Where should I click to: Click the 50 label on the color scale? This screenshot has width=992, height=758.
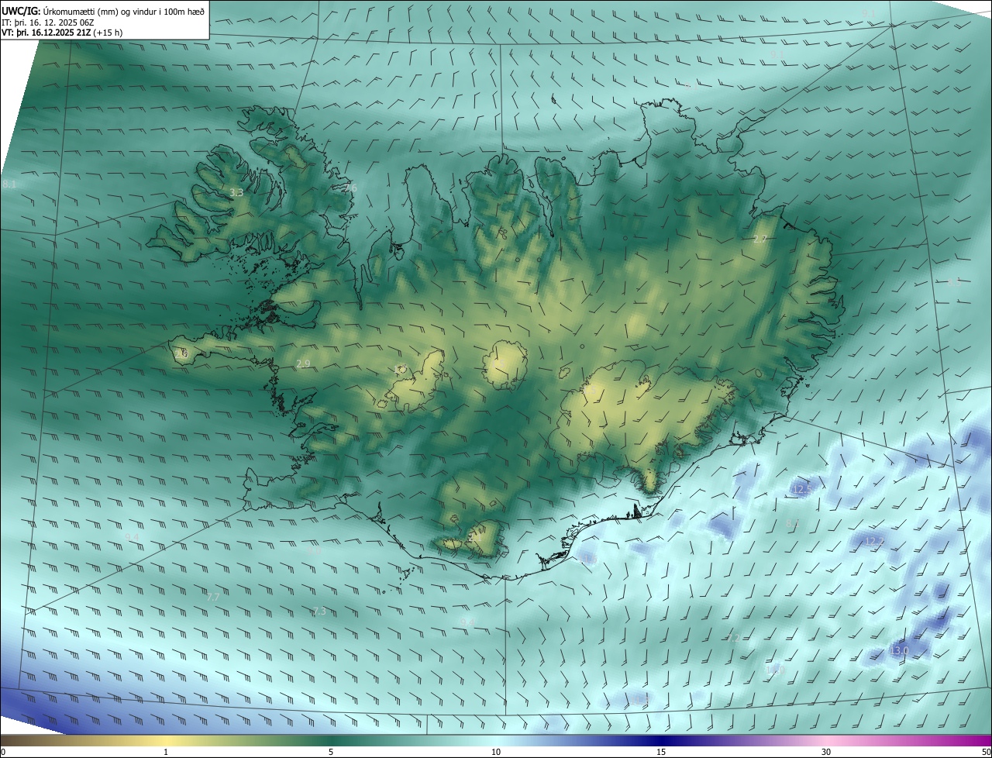click(x=986, y=753)
